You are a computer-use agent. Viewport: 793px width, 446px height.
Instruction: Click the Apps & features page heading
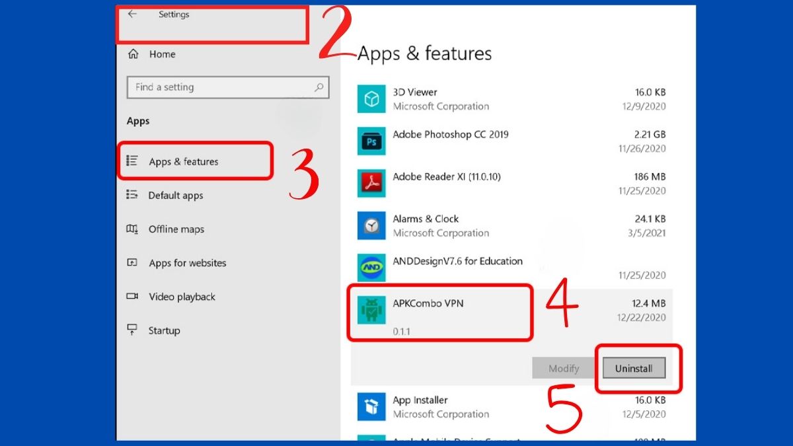424,54
